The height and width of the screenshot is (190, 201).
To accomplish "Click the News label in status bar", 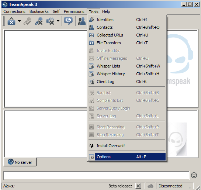I will (x=9, y=186).
